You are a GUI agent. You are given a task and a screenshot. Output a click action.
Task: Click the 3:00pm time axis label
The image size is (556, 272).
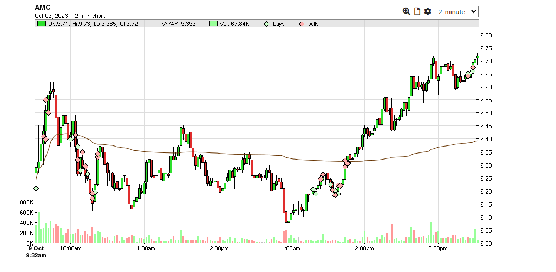439,248
